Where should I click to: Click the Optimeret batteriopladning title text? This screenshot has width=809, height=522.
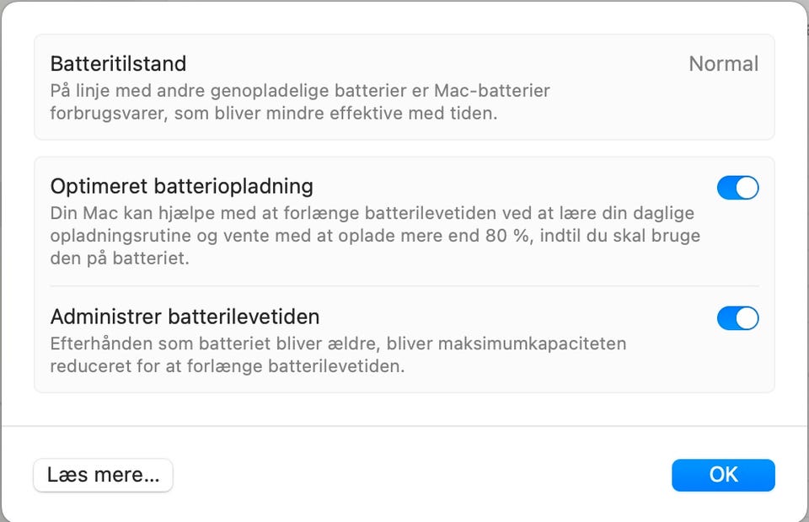(181, 186)
